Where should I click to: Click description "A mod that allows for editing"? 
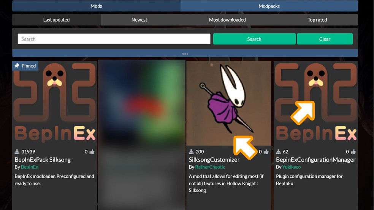[x=226, y=183]
